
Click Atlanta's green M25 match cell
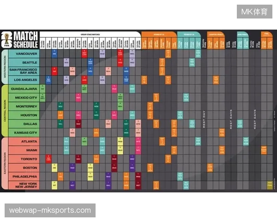84,141
